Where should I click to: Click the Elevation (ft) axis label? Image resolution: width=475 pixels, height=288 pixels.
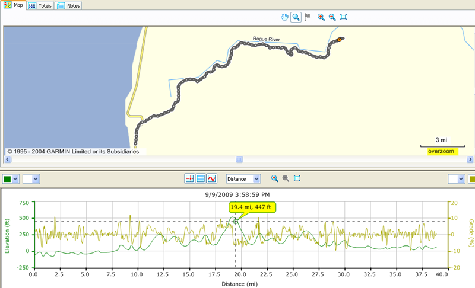tap(7, 236)
